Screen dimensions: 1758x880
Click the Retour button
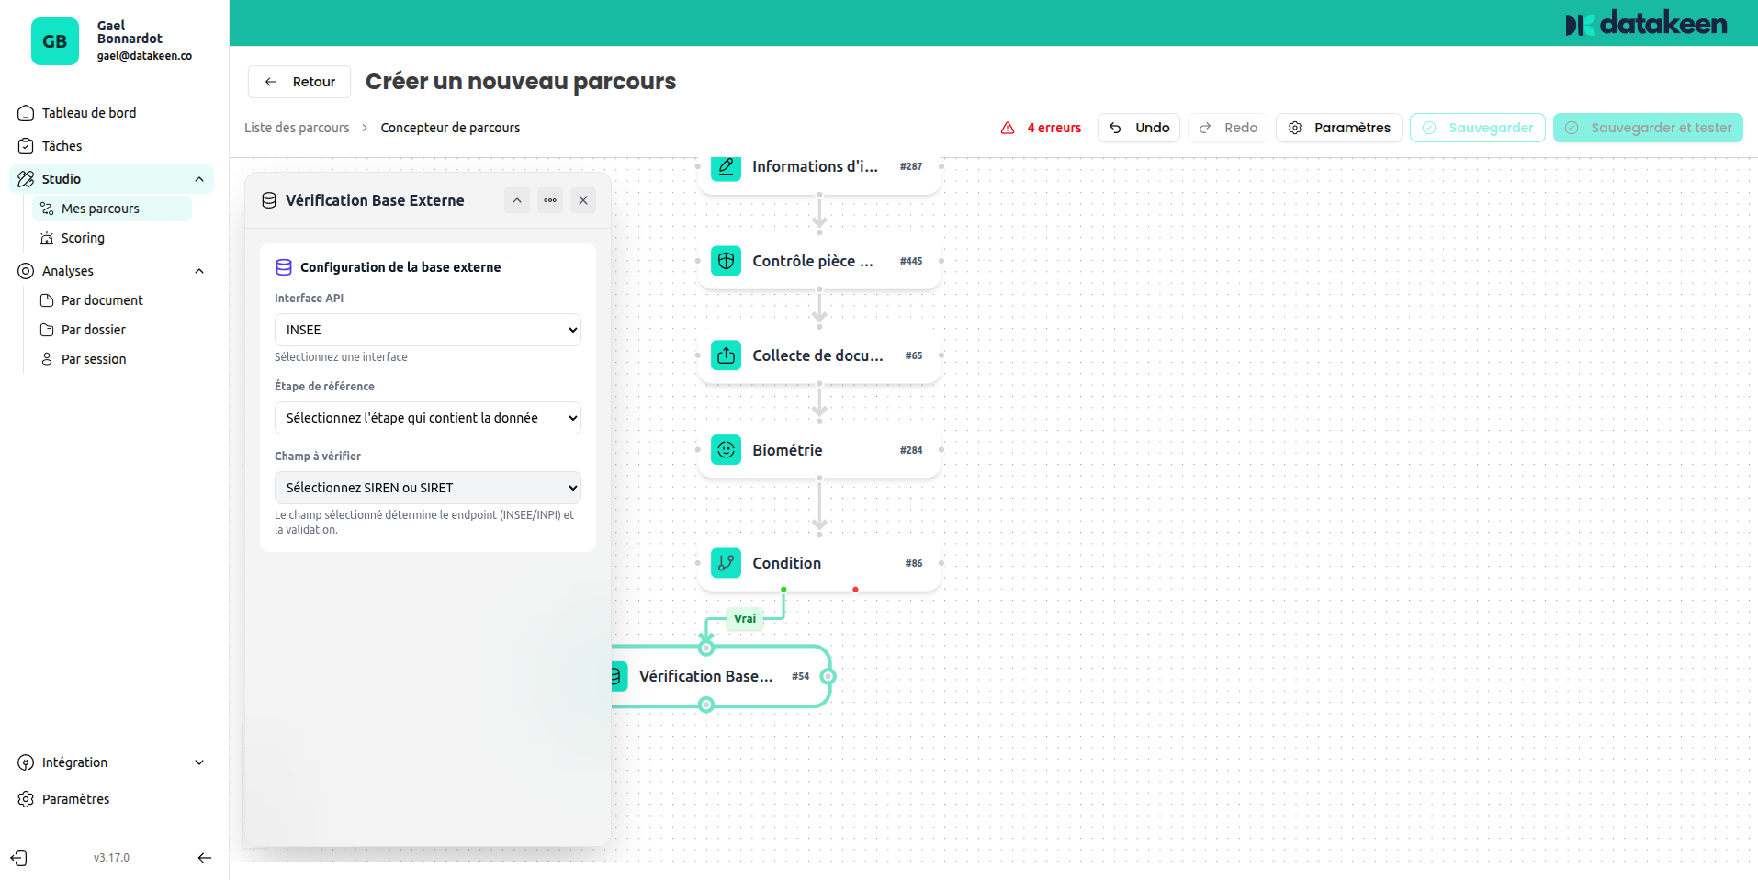click(x=299, y=81)
